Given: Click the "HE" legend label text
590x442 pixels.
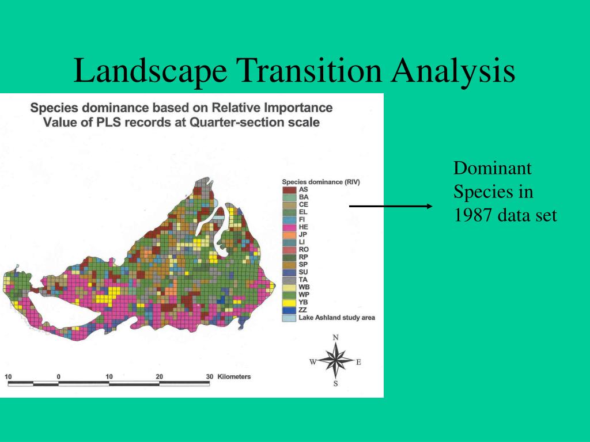Looking at the screenshot, I should (304, 227).
